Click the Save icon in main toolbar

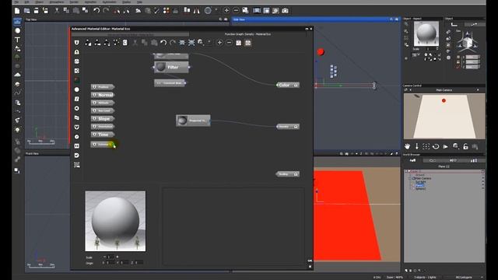click(x=37, y=11)
